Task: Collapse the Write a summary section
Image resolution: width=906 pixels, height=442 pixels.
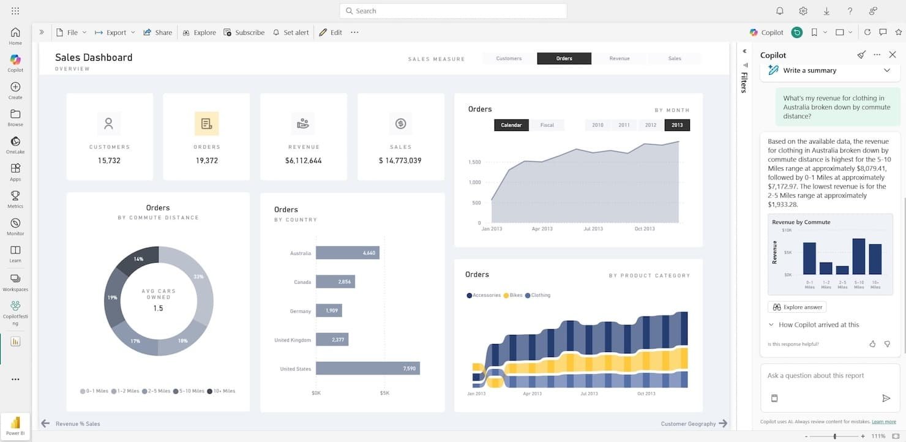Action: click(887, 70)
